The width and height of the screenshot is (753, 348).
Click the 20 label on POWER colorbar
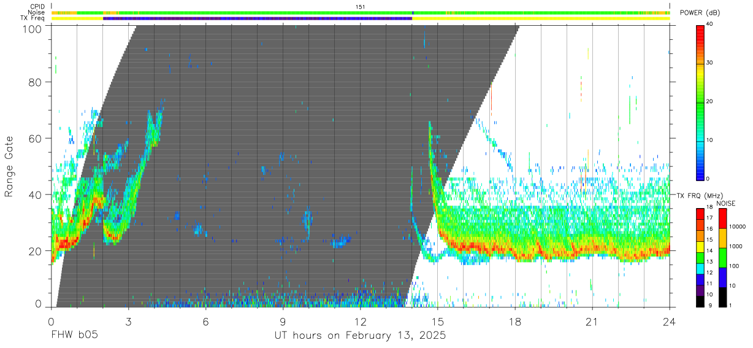709,101
